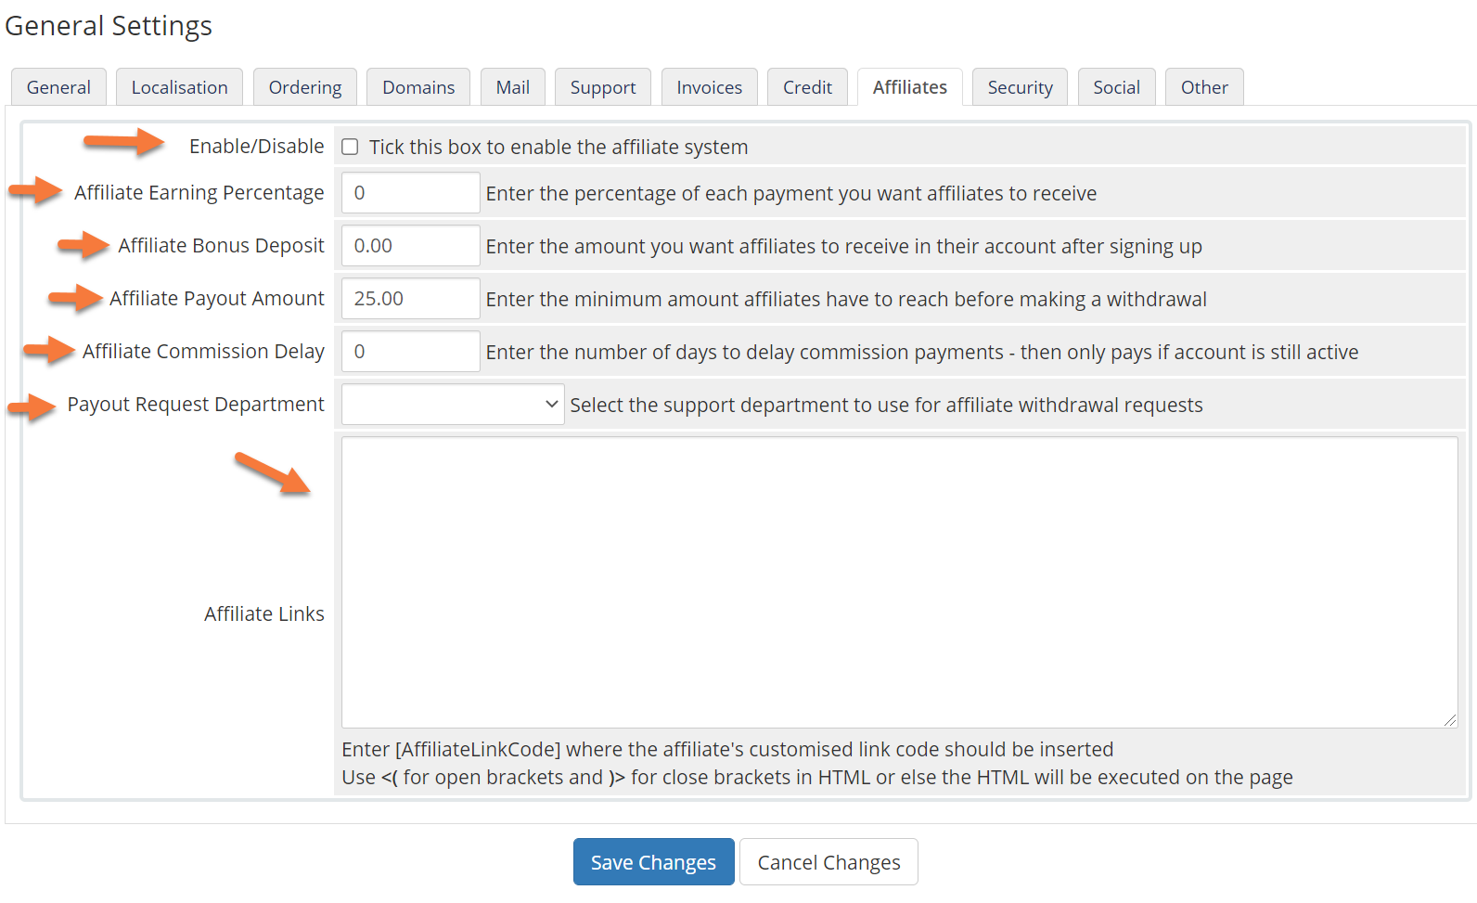1477x903 pixels.
Task: Click the Affiliate Earning Percentage field
Action: coord(410,193)
